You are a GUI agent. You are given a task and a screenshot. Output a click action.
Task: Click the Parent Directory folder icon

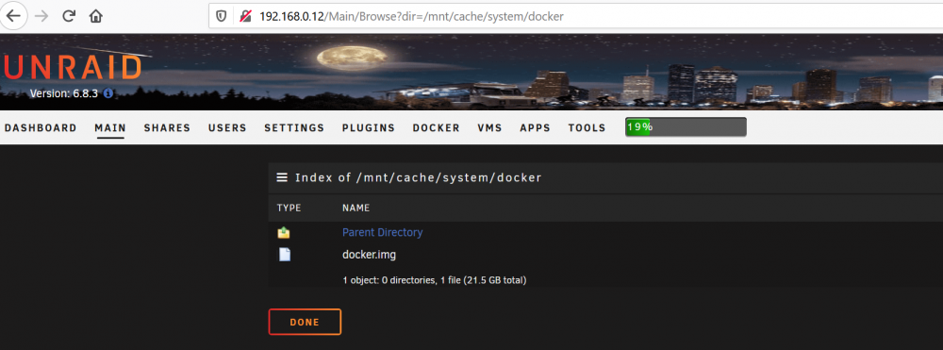click(x=283, y=232)
